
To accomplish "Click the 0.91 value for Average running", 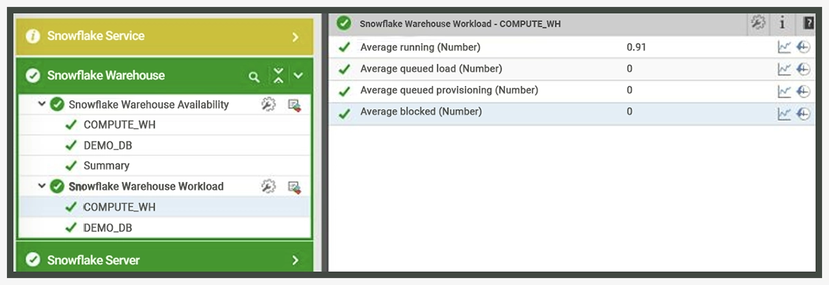I will pyautogui.click(x=636, y=48).
